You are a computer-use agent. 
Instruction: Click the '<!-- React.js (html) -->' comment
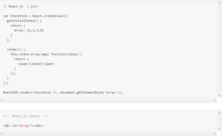click(25, 116)
